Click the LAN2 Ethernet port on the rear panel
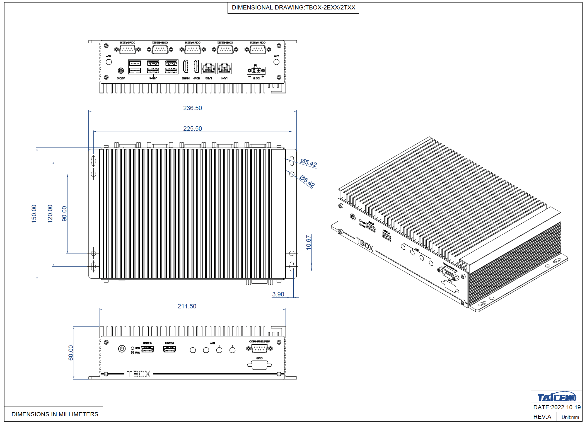Viewport: 587px width, 423px height. click(x=208, y=68)
